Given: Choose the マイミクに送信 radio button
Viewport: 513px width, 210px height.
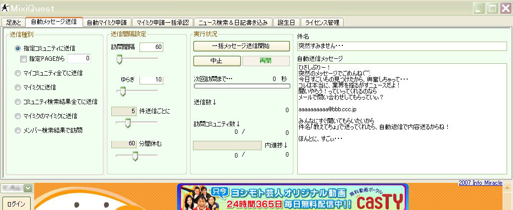Looking at the screenshot, I should tap(35, 87).
